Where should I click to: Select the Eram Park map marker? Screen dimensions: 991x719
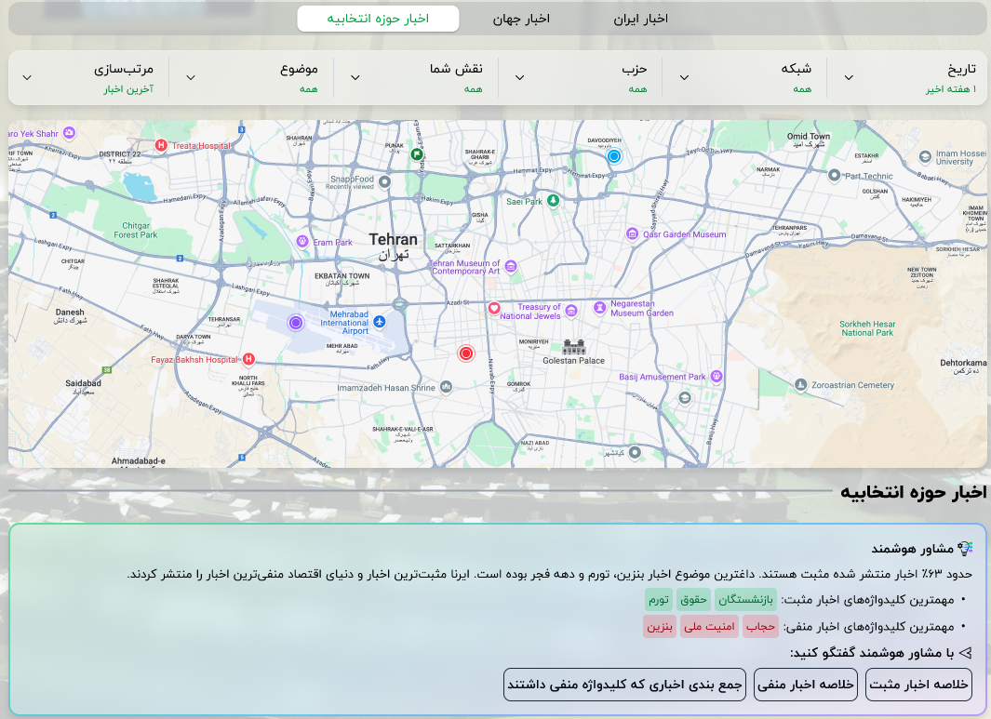pyautogui.click(x=302, y=242)
